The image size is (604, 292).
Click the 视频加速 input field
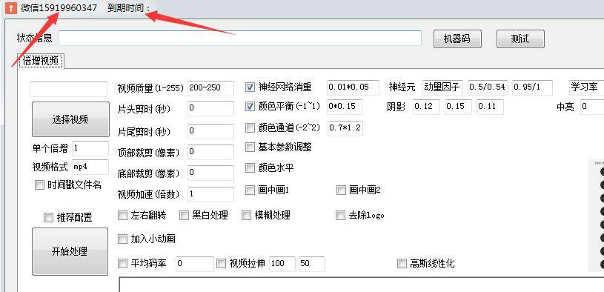coord(210,194)
